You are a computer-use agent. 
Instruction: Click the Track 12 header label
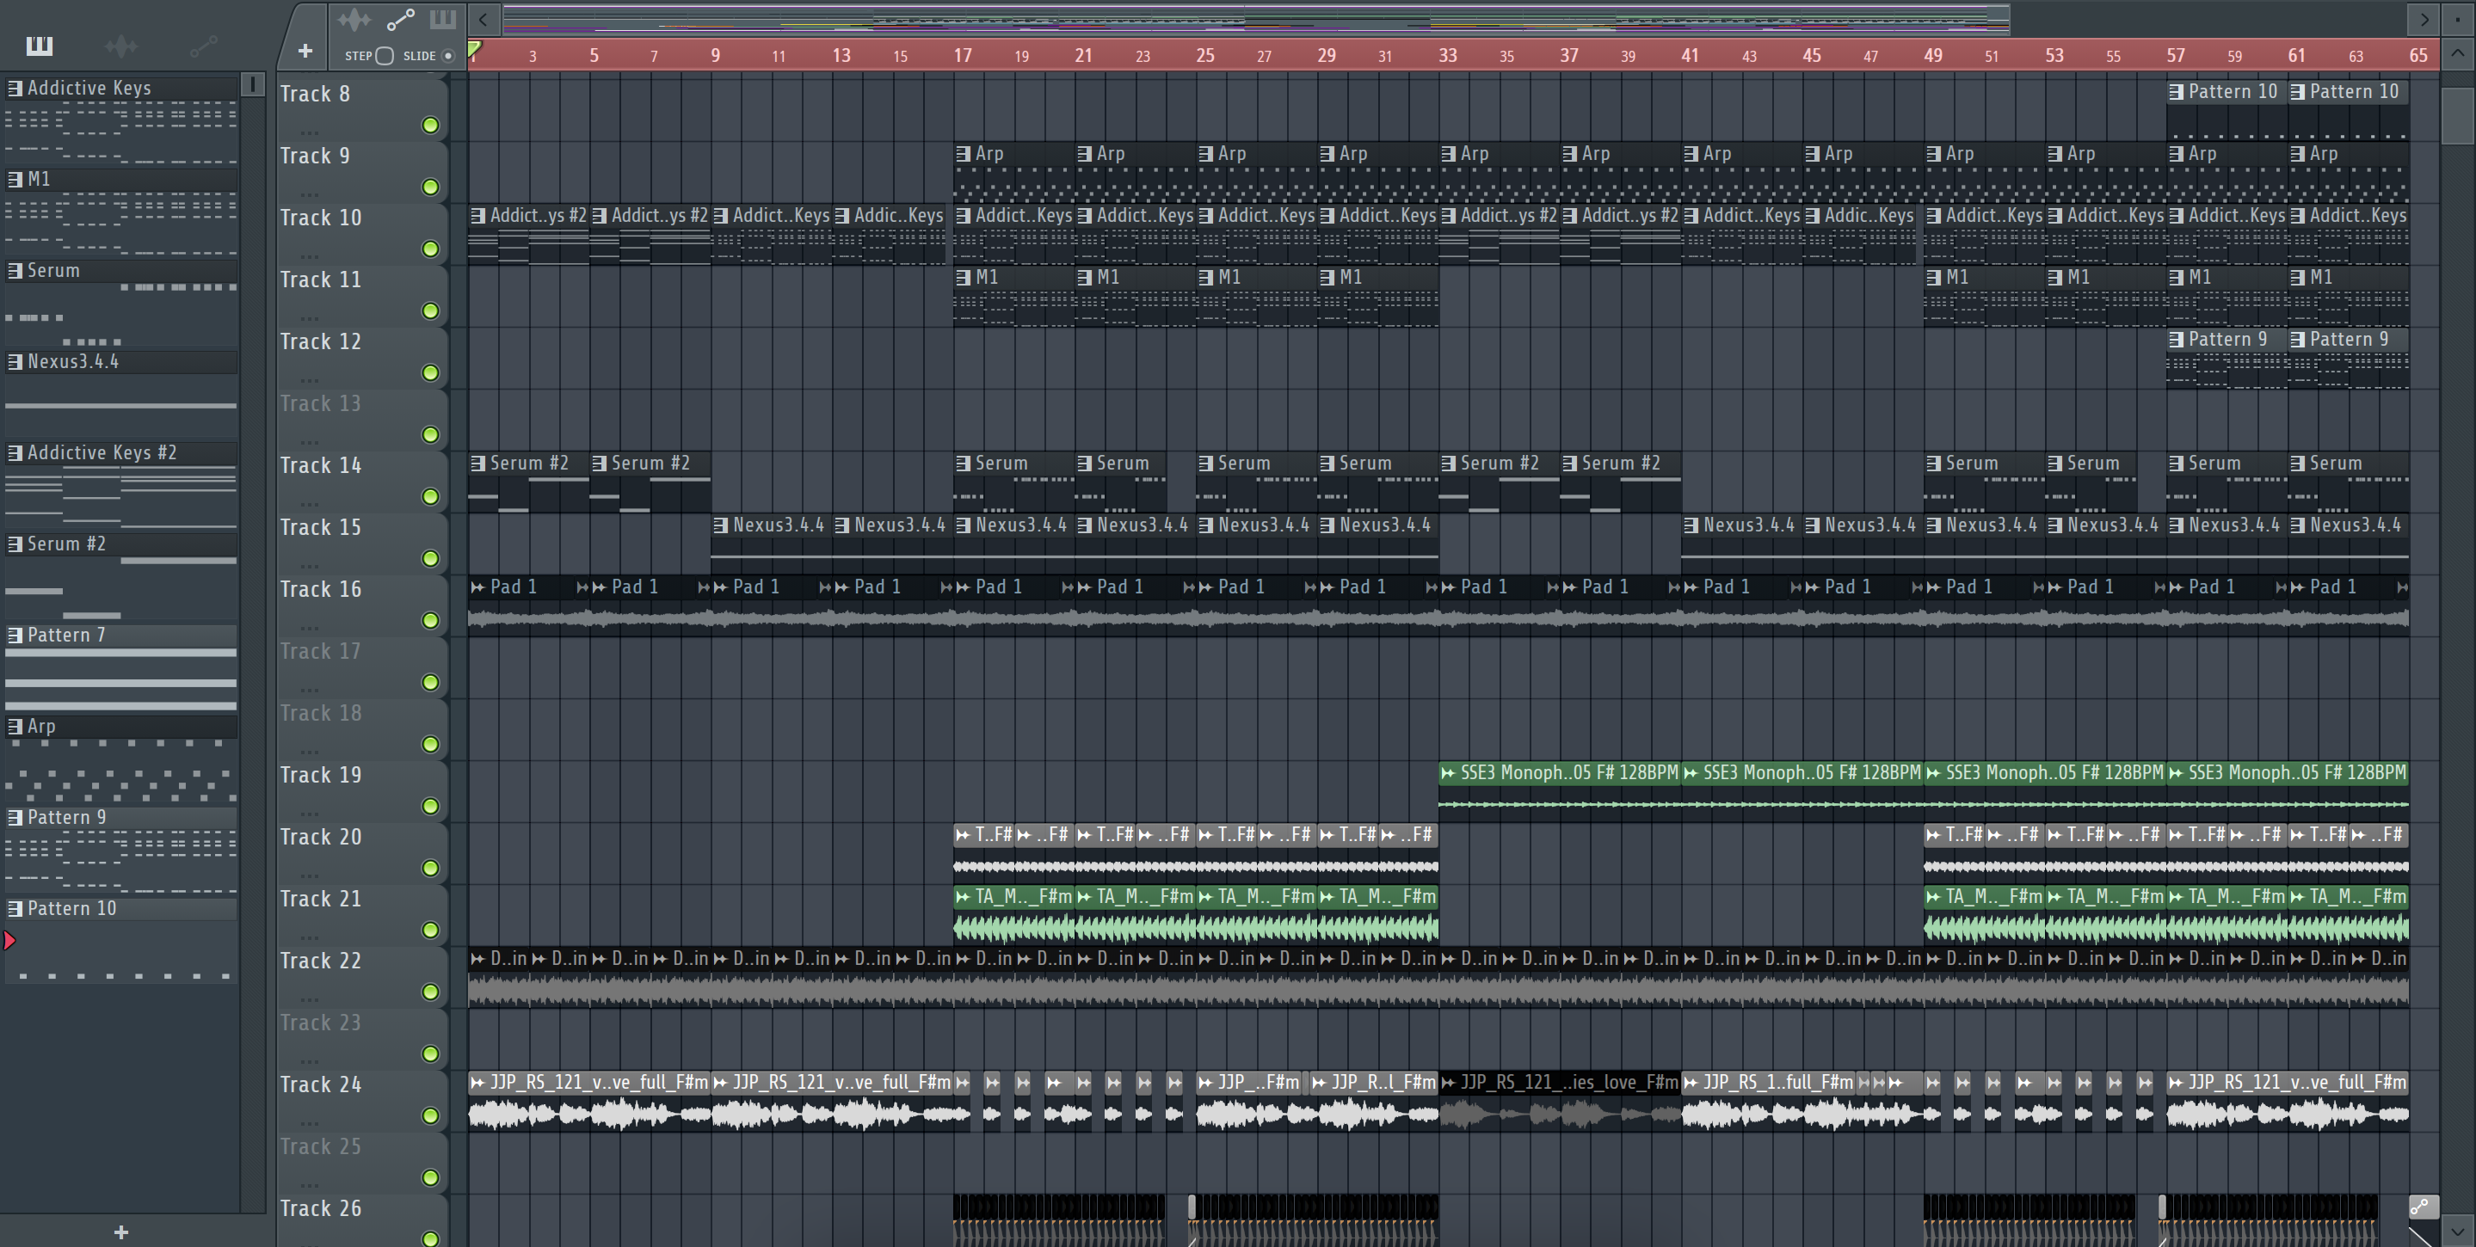321,342
